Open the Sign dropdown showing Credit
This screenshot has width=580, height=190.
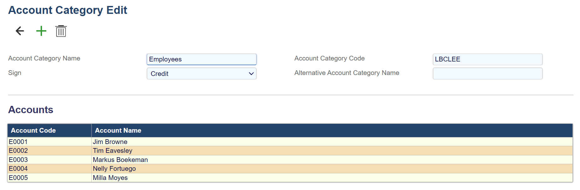pyautogui.click(x=201, y=74)
